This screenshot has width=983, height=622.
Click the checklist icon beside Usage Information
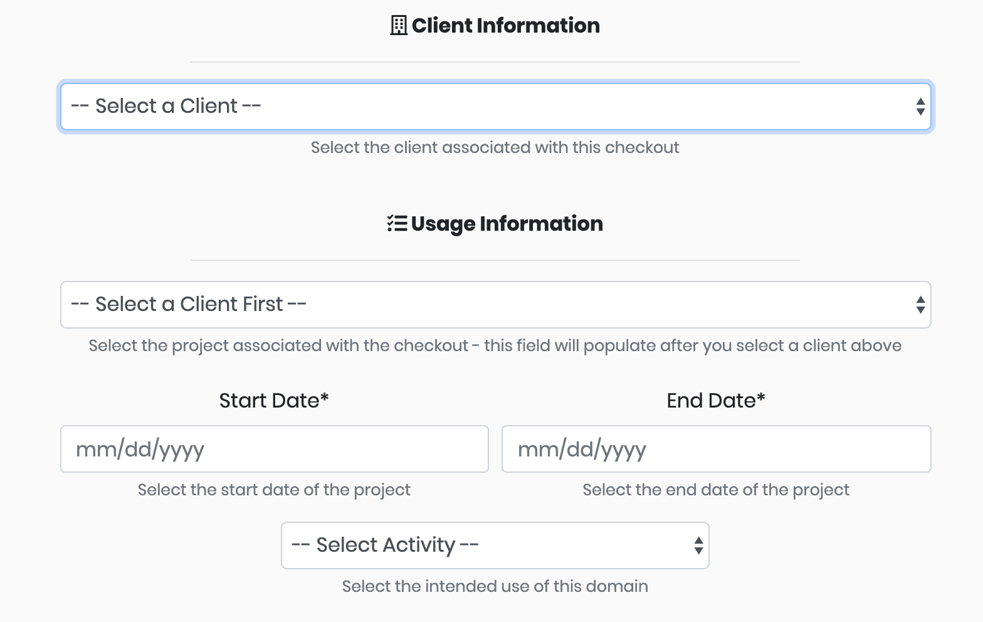[397, 223]
